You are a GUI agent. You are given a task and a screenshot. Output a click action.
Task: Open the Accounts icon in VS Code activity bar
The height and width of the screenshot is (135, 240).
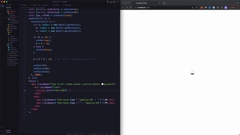2,127
